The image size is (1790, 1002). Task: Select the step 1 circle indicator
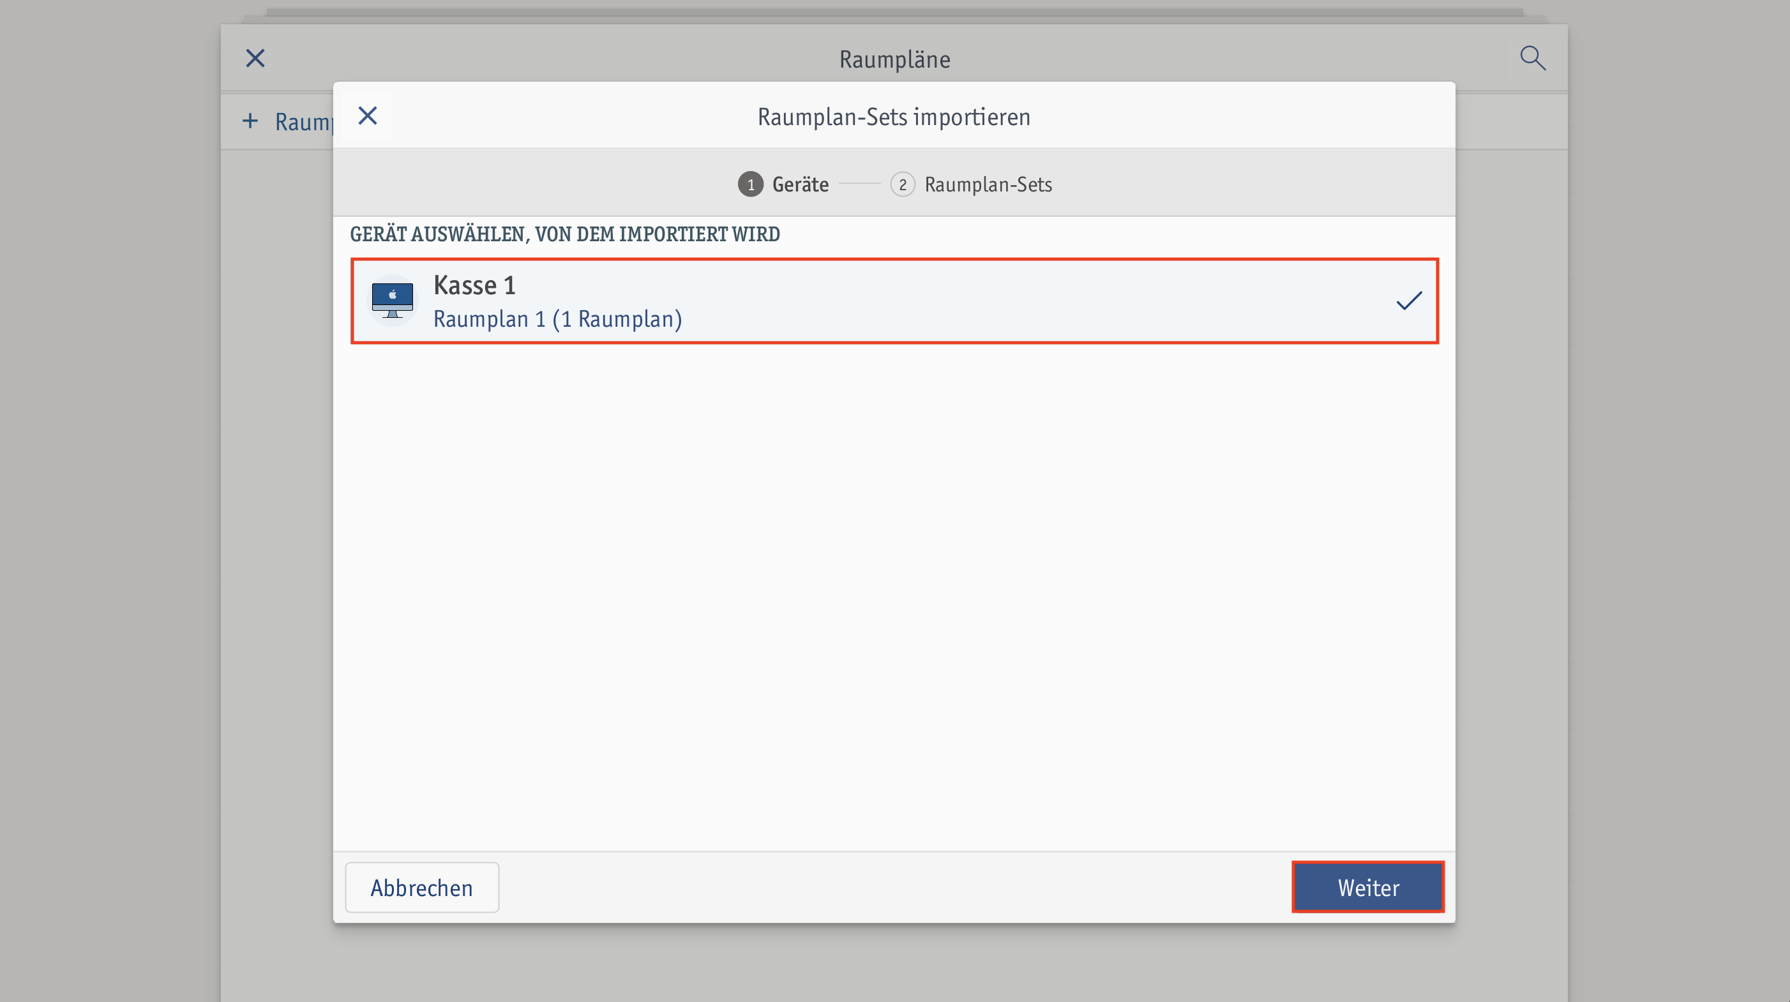pos(751,184)
